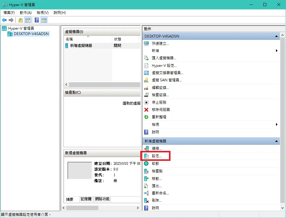Click the 停止服務 action text
Image resolution: width=286 pixels, height=218 pixels.
click(x=159, y=102)
